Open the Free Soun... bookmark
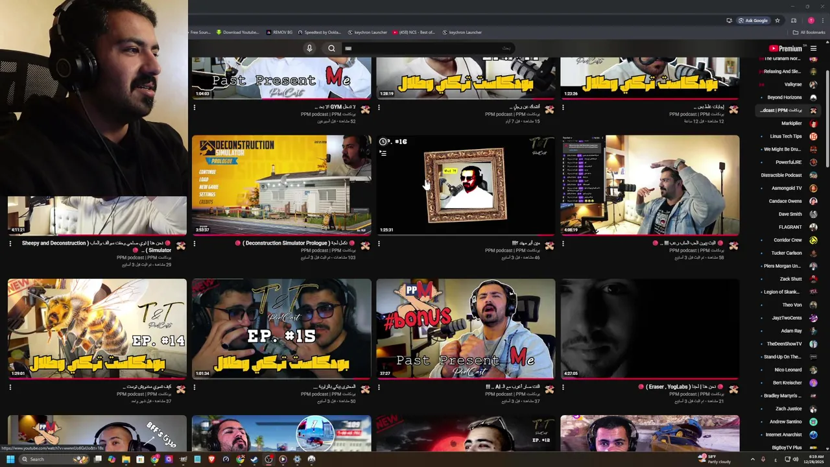The image size is (830, 467). (200, 32)
